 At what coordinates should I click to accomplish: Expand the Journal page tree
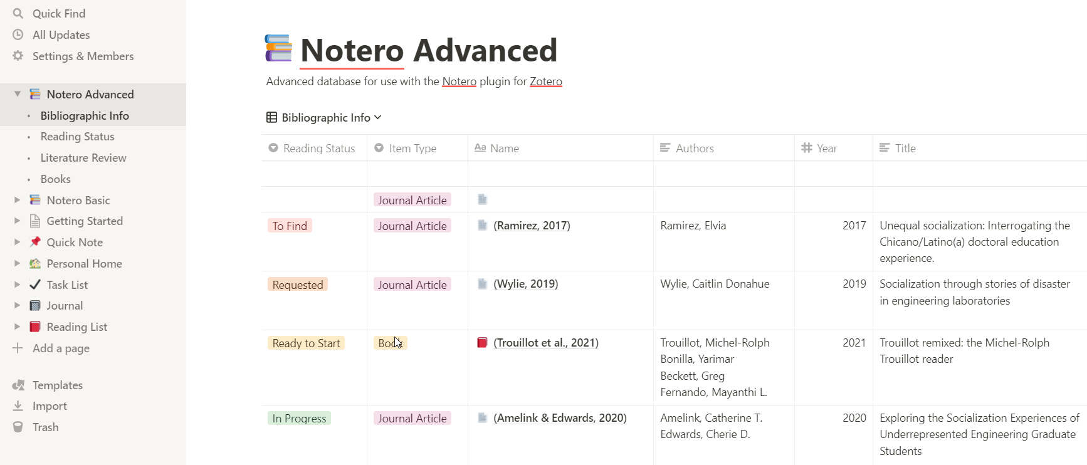[18, 305]
